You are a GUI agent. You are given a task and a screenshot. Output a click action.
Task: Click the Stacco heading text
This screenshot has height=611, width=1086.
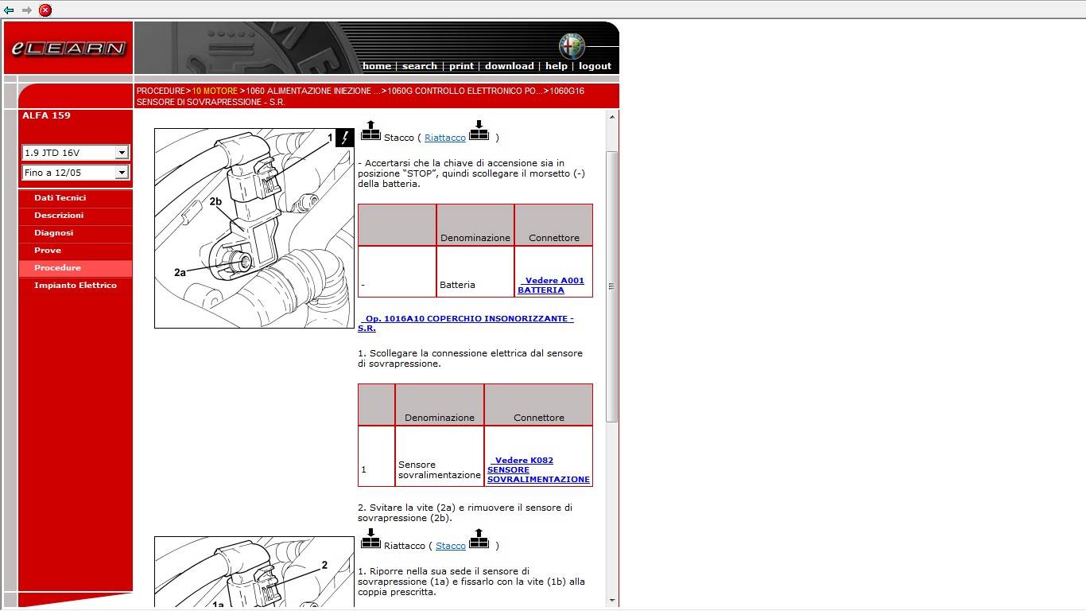point(399,138)
